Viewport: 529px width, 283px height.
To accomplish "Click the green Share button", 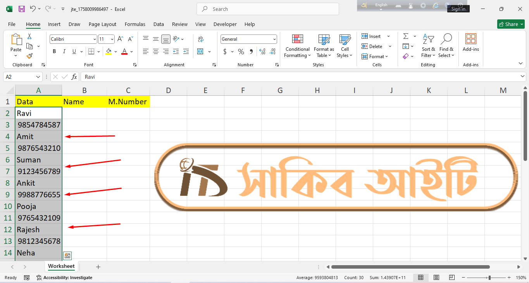I will pyautogui.click(x=511, y=24).
